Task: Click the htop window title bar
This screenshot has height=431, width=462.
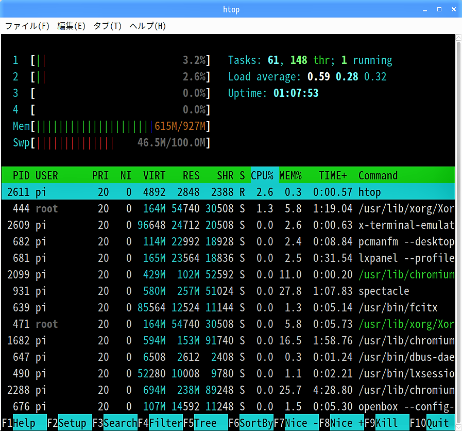Action: pyautogui.click(x=231, y=9)
